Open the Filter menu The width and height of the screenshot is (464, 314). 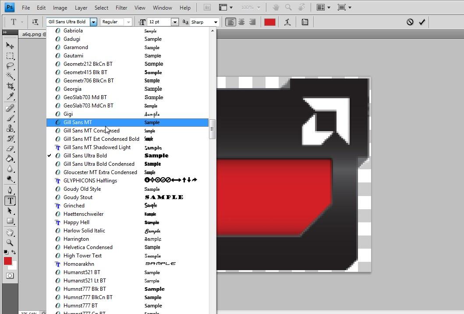(x=121, y=7)
